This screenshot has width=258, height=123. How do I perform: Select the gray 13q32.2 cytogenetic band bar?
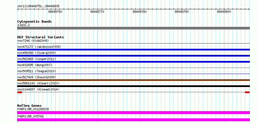(x=133, y=28)
